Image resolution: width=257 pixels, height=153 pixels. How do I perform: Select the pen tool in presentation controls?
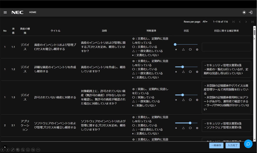(x=13, y=150)
